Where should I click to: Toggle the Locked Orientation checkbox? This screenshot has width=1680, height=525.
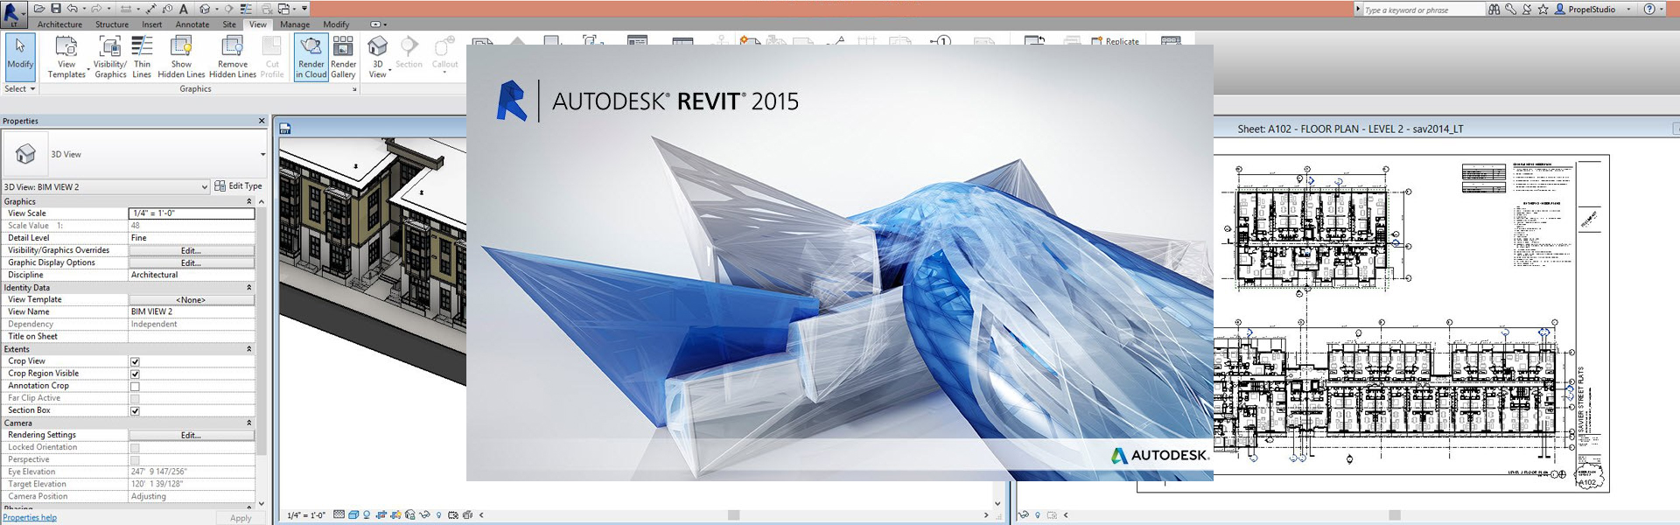[x=135, y=447]
